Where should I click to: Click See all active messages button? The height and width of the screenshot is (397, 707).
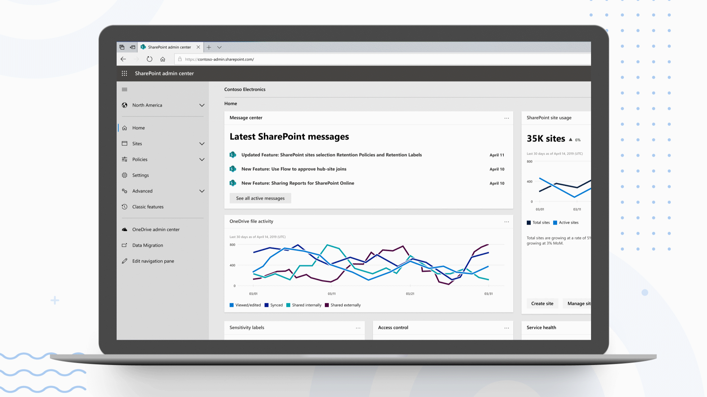point(260,198)
